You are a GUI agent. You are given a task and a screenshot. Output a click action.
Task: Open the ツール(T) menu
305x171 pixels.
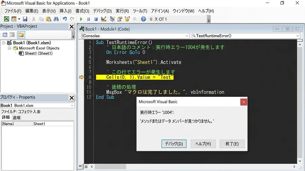point(140,11)
